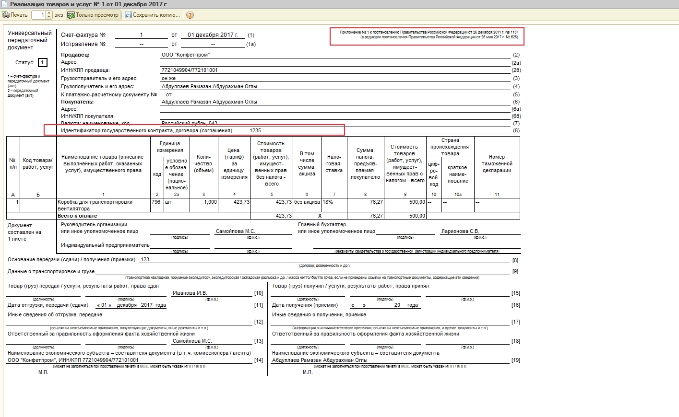Select the Счет-фактура number value 1
Image resolution: width=679 pixels, height=417 pixels.
tap(141, 35)
